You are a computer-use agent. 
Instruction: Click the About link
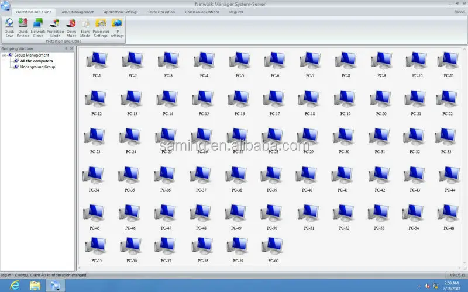[460, 12]
